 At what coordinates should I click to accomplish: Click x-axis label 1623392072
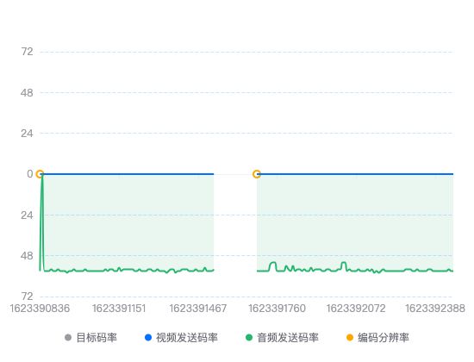click(x=356, y=309)
